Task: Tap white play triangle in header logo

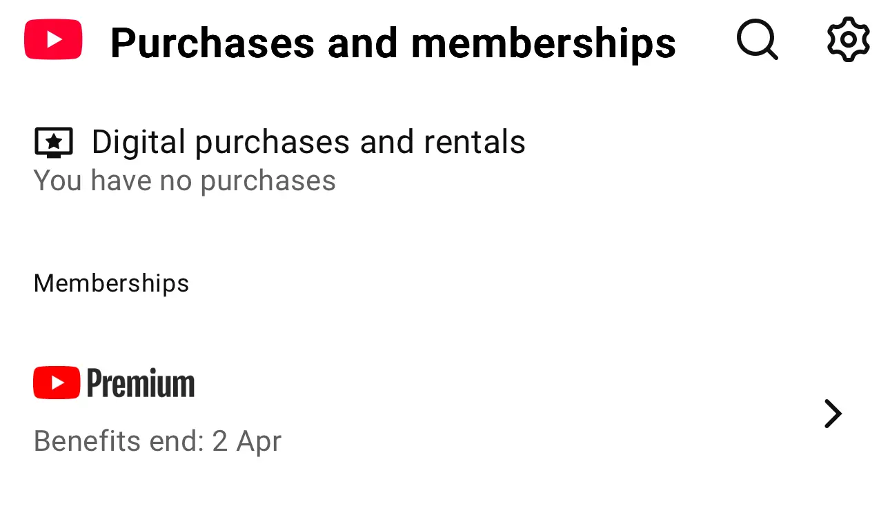Action: 54,39
